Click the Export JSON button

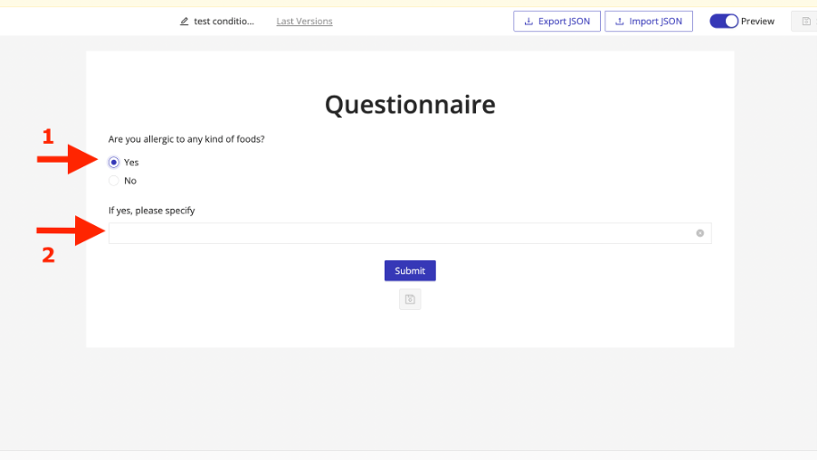point(556,22)
